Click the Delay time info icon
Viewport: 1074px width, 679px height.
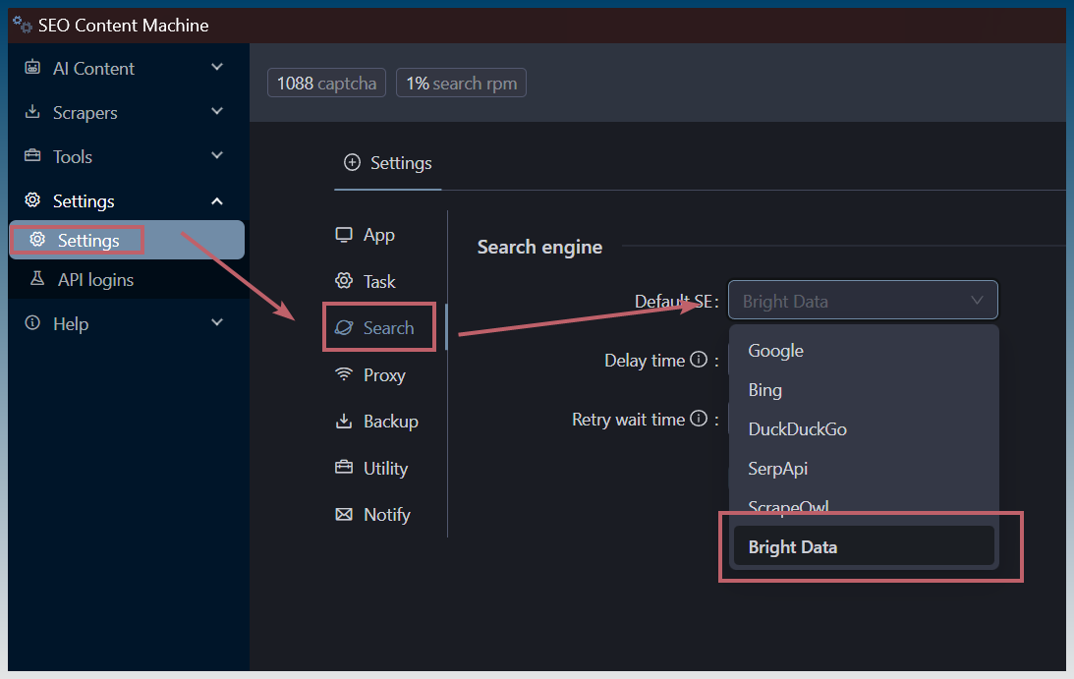(699, 360)
